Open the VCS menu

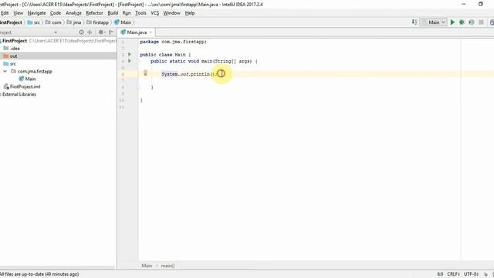pos(154,13)
